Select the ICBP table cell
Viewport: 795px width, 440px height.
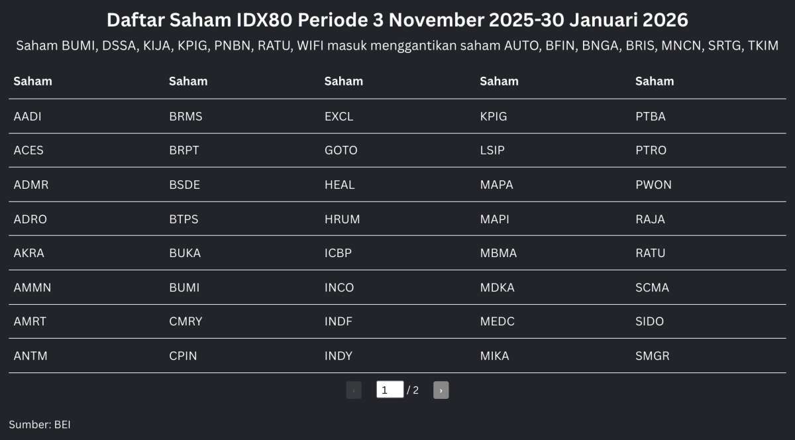(339, 253)
